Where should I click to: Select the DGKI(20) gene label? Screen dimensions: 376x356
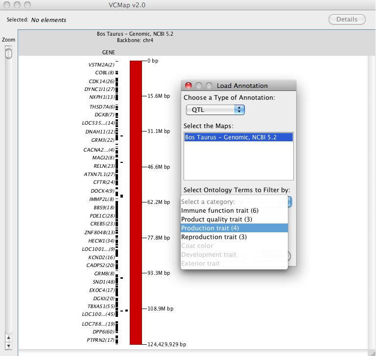pos(104,298)
